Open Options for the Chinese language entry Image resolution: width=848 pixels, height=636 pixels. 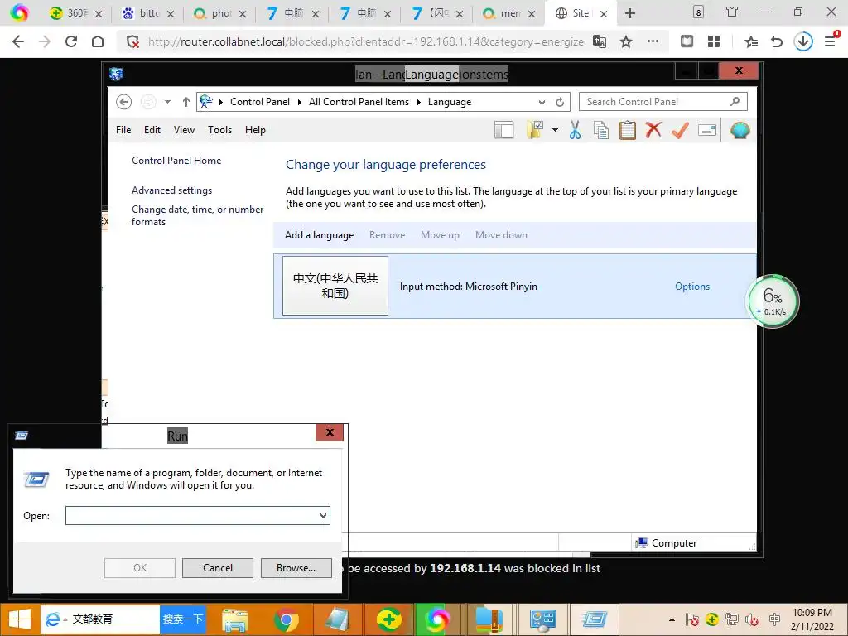(x=692, y=287)
